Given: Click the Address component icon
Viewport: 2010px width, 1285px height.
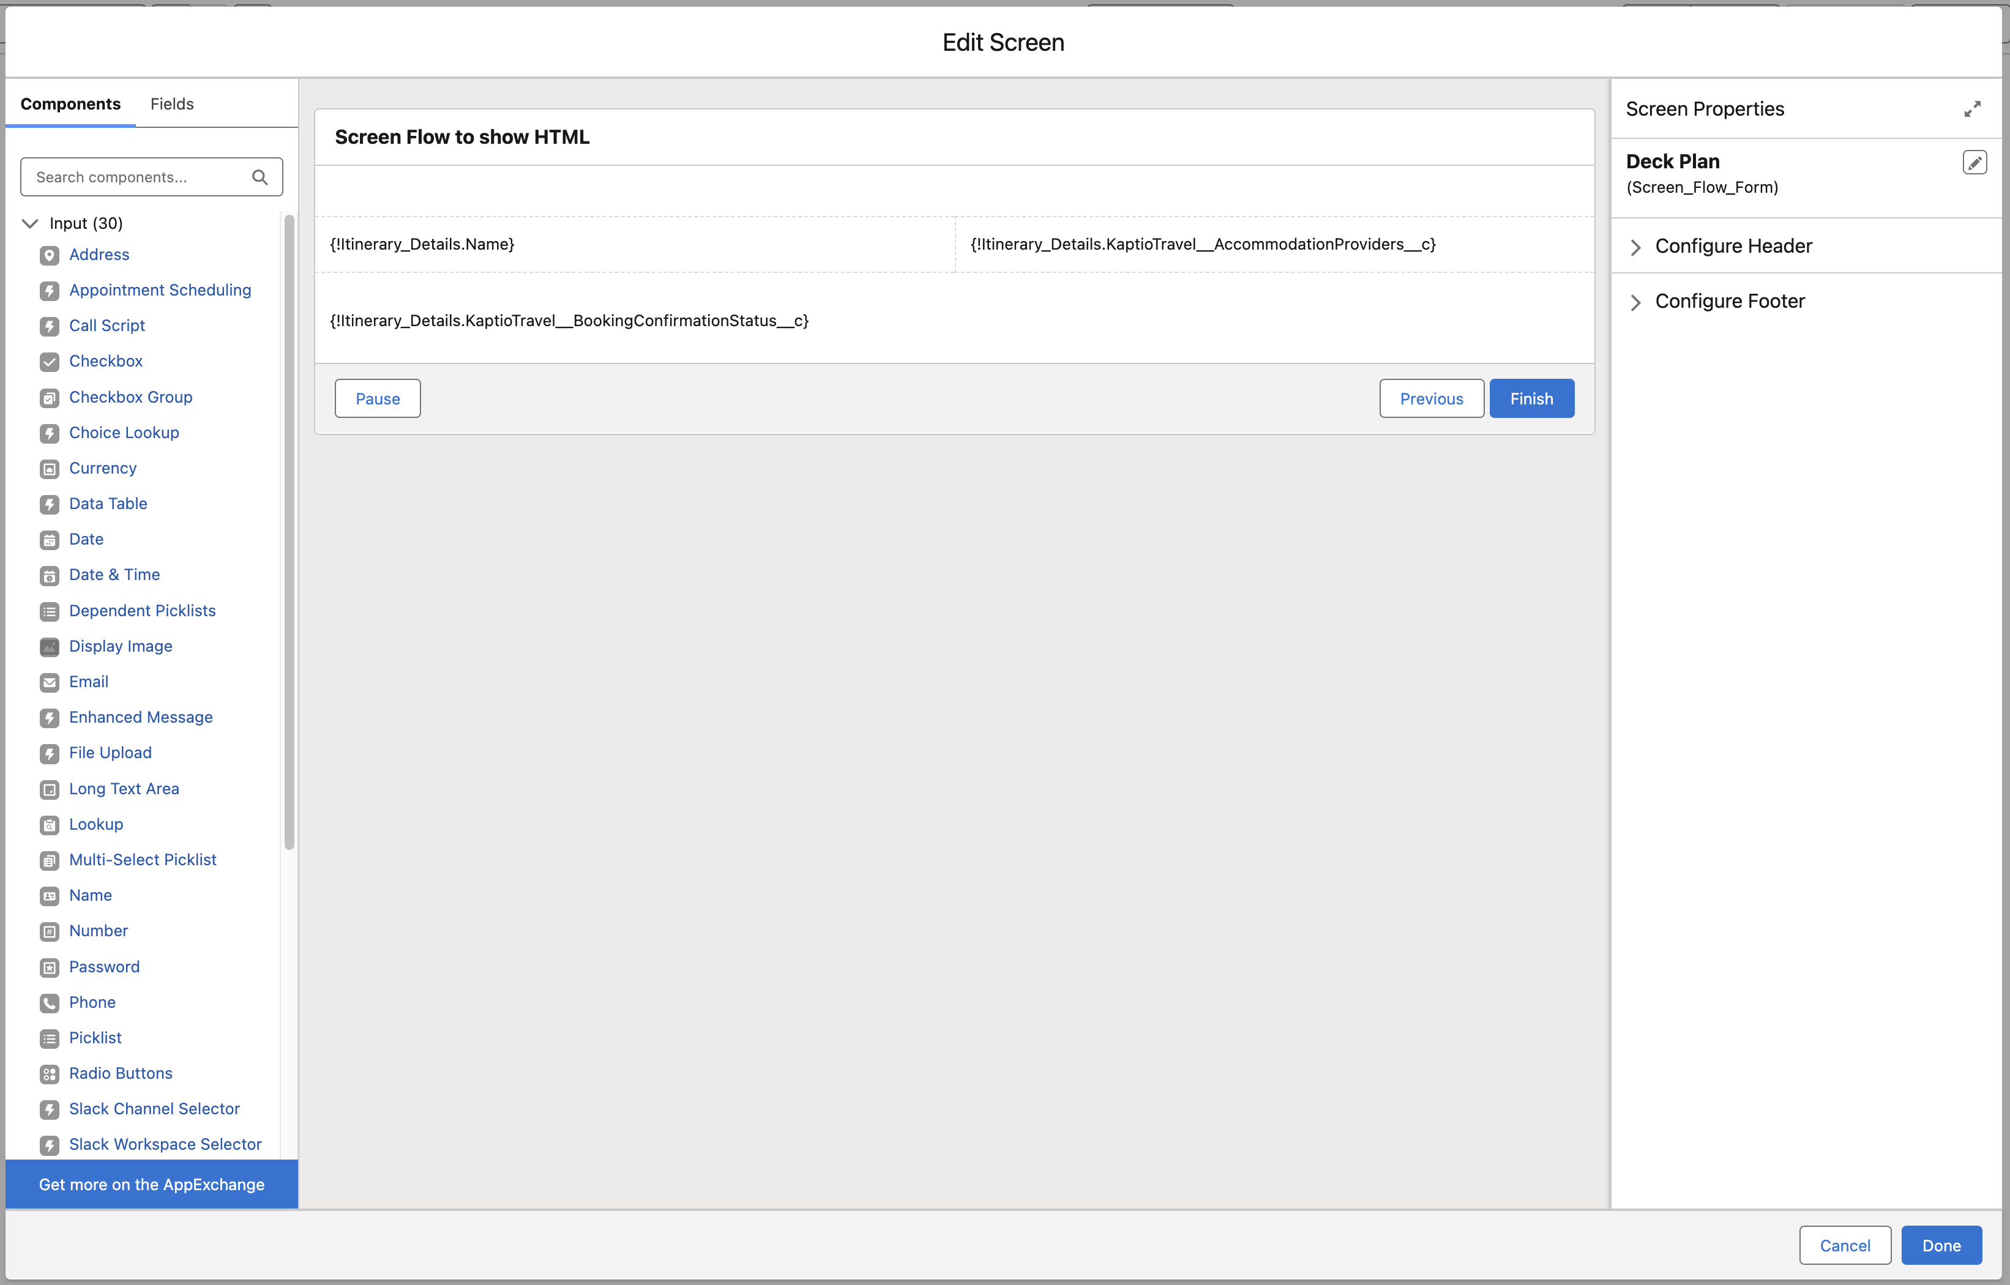Looking at the screenshot, I should [x=49, y=255].
